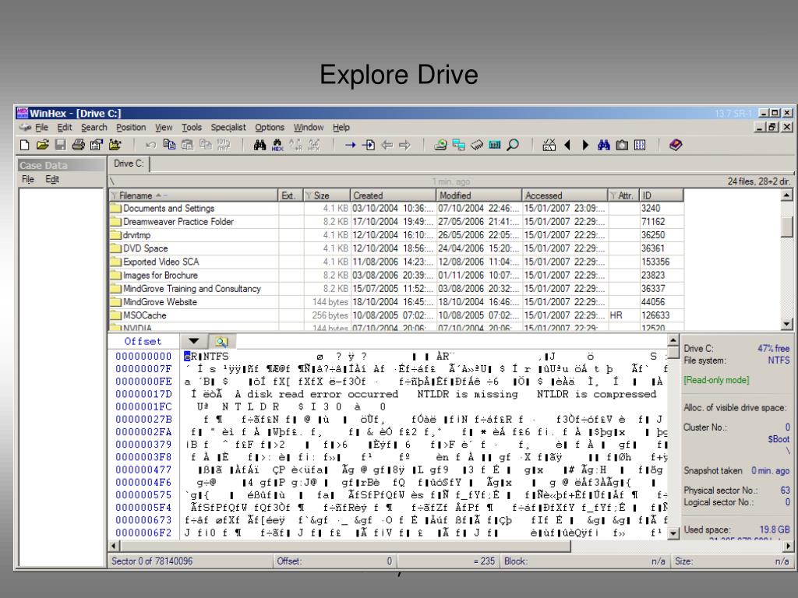The image size is (798, 598).
Task: Click the Save floppy disk icon
Action: coord(61,146)
